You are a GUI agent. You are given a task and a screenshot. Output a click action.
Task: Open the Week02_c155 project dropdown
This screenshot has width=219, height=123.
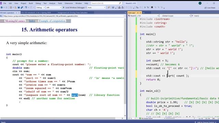click(143, 16)
